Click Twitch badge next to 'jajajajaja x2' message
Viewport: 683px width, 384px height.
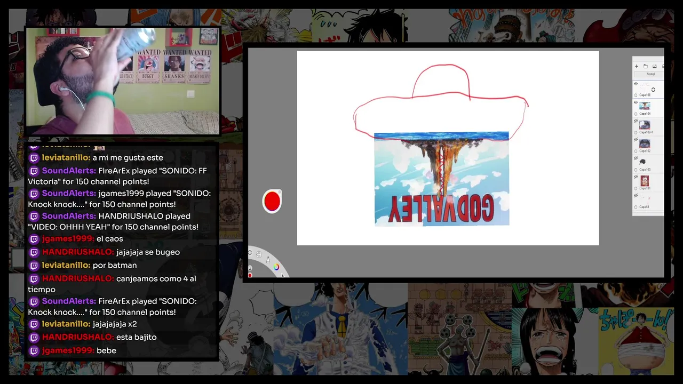[34, 324]
